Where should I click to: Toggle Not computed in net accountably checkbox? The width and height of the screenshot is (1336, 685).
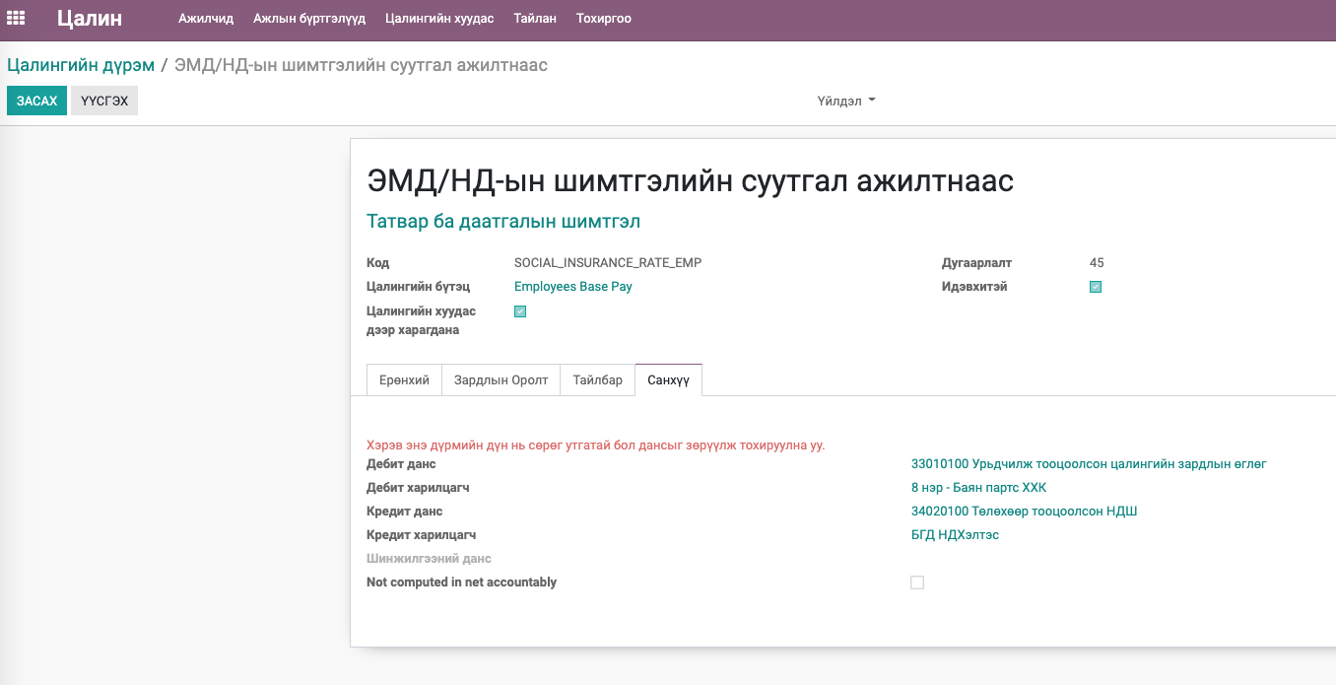917,582
